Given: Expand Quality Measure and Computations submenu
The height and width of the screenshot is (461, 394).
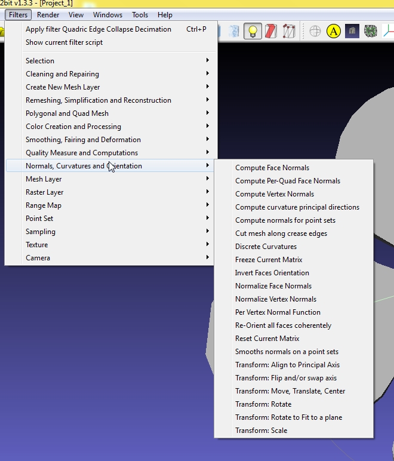Looking at the screenshot, I should [x=112, y=153].
